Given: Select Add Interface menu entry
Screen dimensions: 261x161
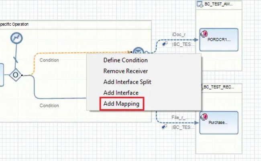Looking at the screenshot, I should (x=121, y=93).
